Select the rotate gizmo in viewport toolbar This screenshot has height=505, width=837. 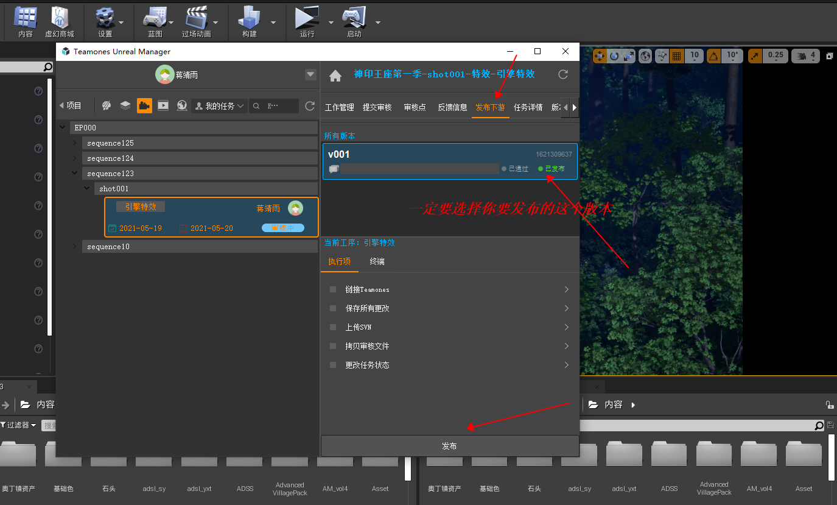tap(614, 56)
